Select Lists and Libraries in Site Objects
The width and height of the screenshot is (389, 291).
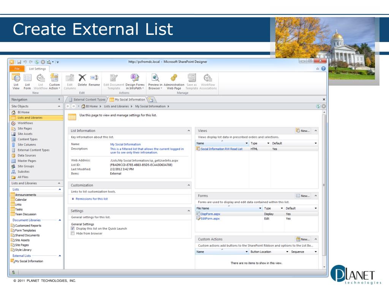point(36,118)
